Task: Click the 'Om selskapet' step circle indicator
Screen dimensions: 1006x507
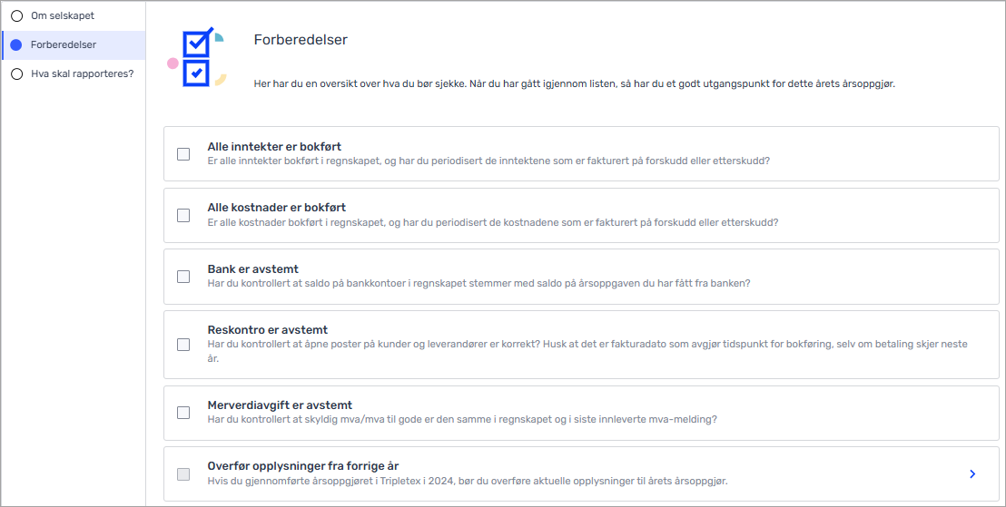Action: (x=16, y=16)
